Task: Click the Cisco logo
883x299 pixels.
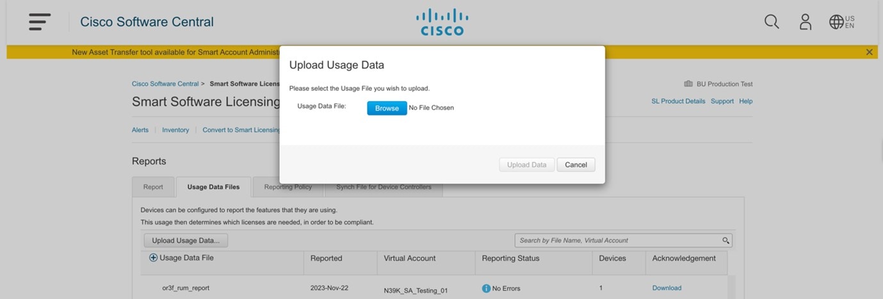Action: coord(442,22)
